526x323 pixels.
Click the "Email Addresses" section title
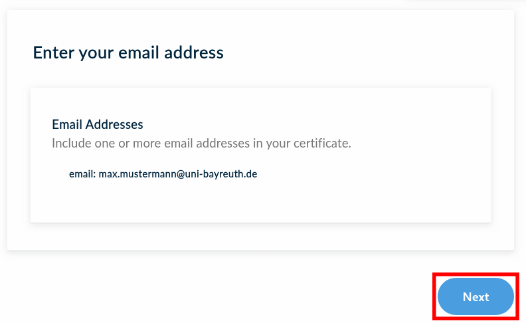[x=98, y=124]
